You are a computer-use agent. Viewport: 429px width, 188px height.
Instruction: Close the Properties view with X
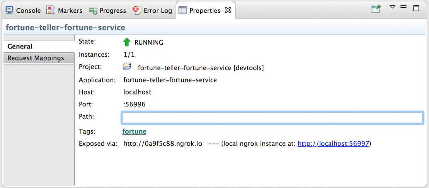[x=228, y=10]
